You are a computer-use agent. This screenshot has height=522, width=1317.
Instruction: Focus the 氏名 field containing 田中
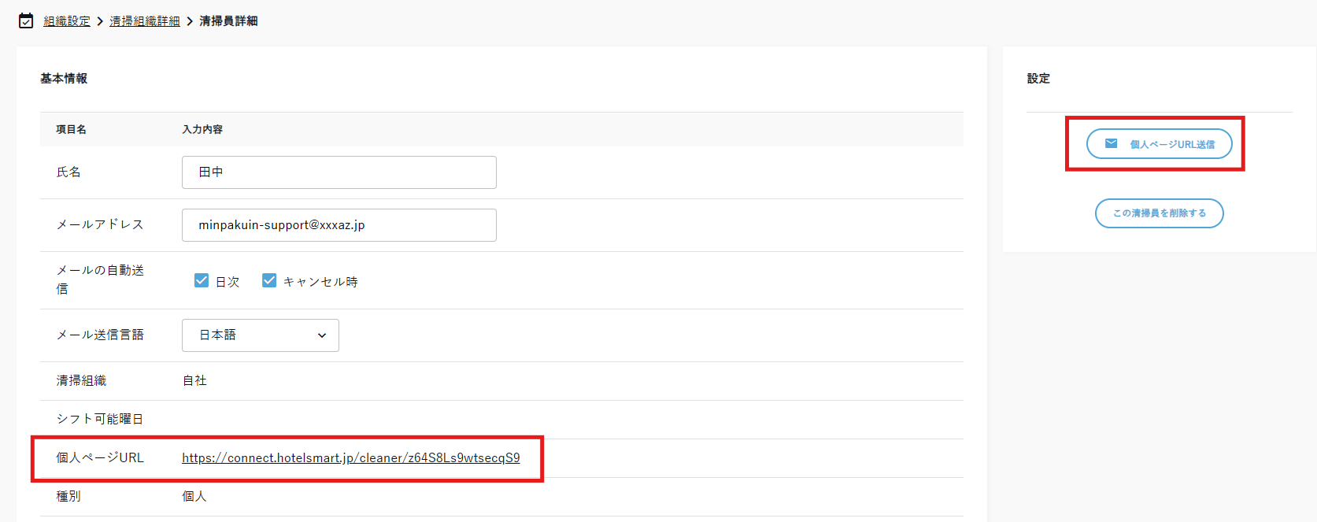338,172
